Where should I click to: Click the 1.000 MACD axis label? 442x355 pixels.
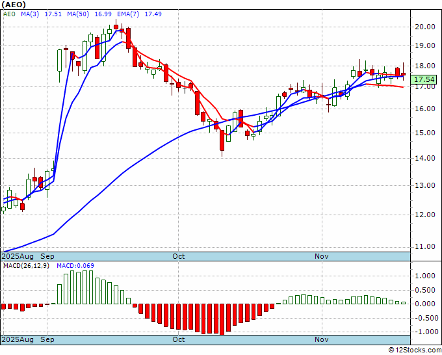pyautogui.click(x=425, y=276)
